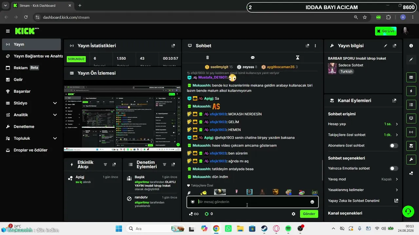419x235 pixels.
Task: Pop out the Denetim Eylemleri panel
Action: click(173, 164)
